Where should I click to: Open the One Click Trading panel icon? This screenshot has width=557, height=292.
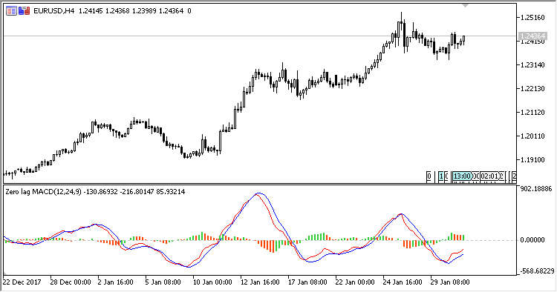click(x=25, y=11)
